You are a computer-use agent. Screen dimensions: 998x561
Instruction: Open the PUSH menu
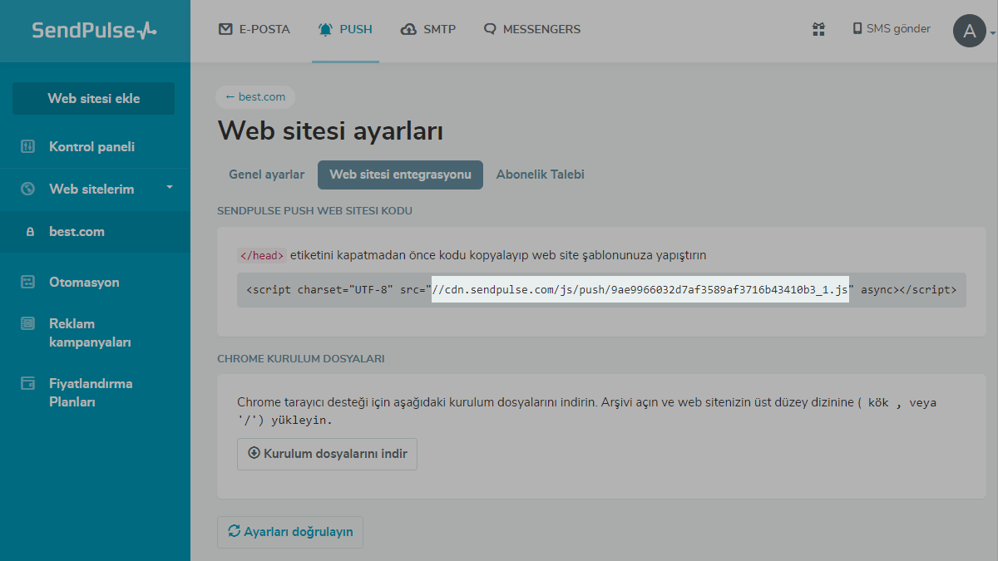pos(345,29)
